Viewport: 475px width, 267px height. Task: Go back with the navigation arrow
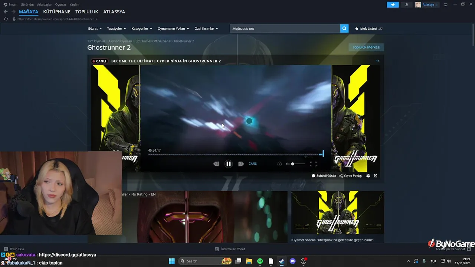pyautogui.click(x=6, y=12)
